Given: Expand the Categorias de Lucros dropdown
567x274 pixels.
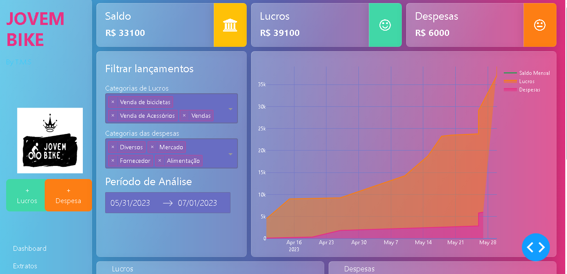Looking at the screenshot, I should (x=231, y=108).
